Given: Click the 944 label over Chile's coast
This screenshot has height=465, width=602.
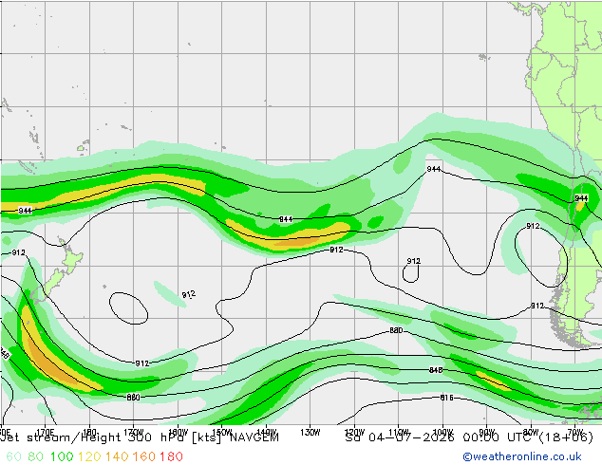Looking at the screenshot, I should (581, 198).
